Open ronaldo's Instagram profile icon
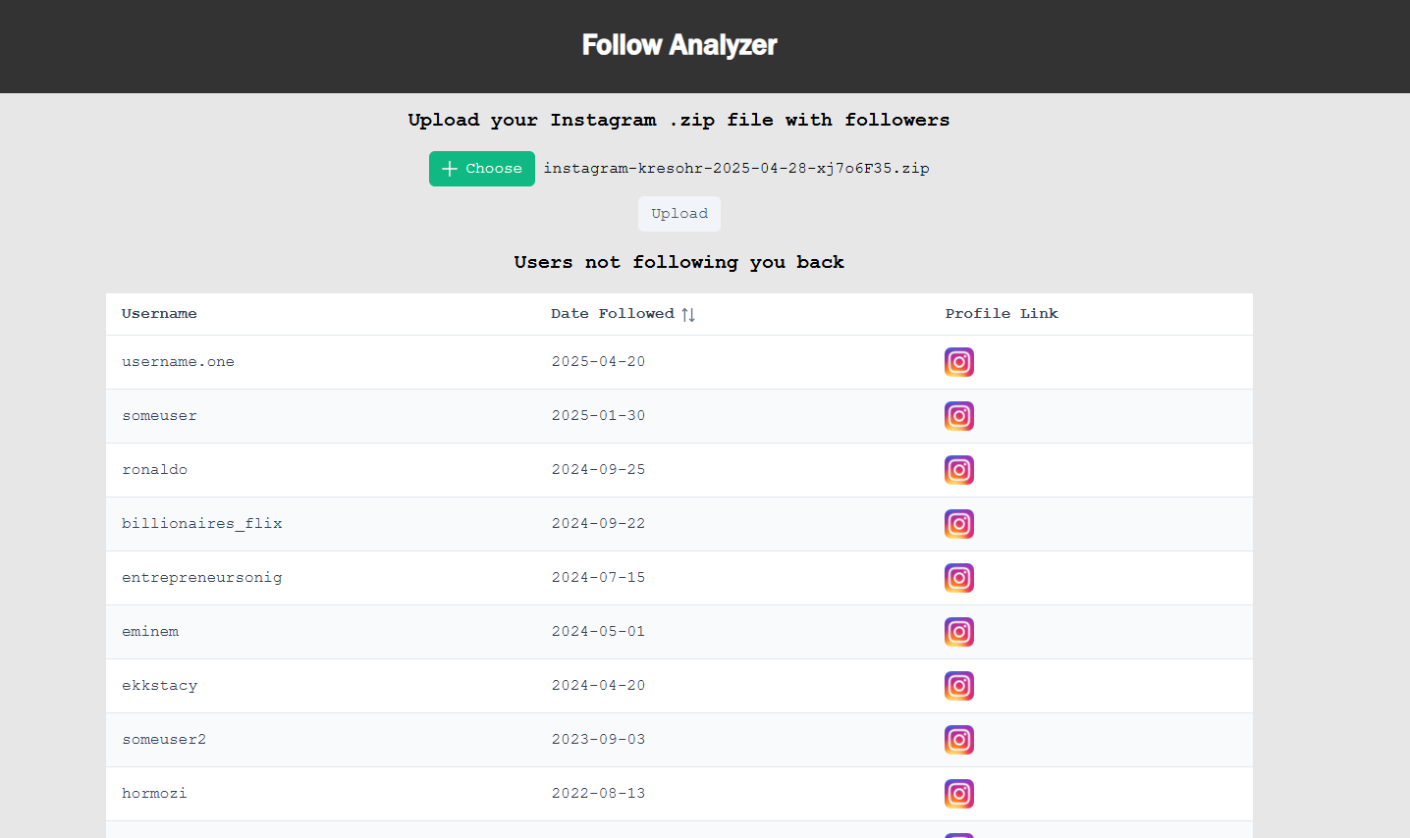Screen dimensions: 1410x838 959,469
